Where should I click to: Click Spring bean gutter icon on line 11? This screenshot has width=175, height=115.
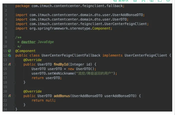[x=9, y=51]
